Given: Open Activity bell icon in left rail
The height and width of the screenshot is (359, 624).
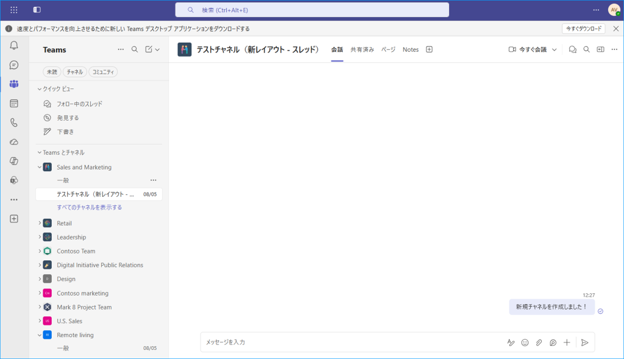Looking at the screenshot, I should (14, 45).
